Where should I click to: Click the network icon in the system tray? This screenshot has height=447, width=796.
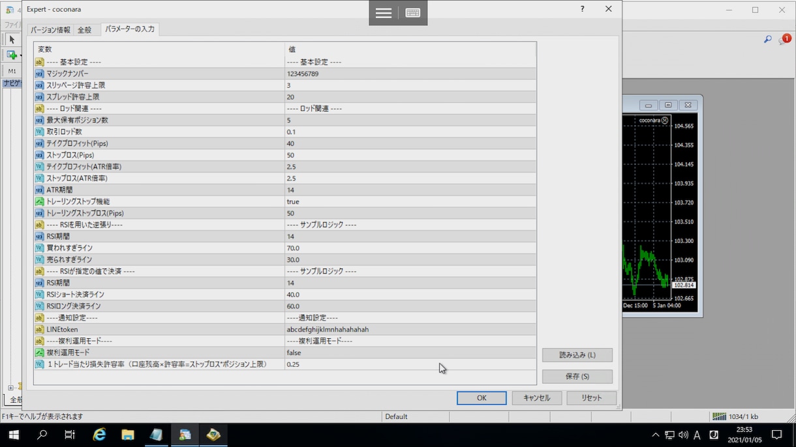pos(669,435)
